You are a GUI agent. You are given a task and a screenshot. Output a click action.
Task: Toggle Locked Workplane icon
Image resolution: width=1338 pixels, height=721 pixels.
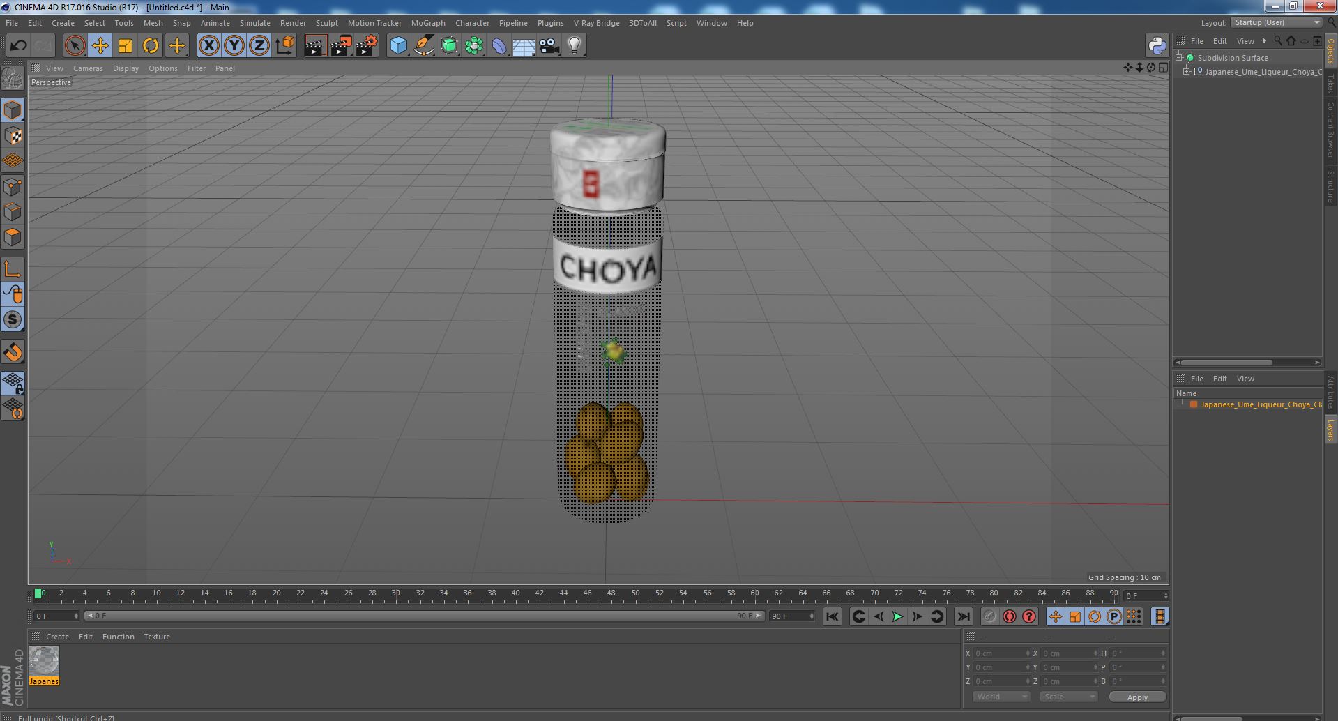pyautogui.click(x=13, y=383)
